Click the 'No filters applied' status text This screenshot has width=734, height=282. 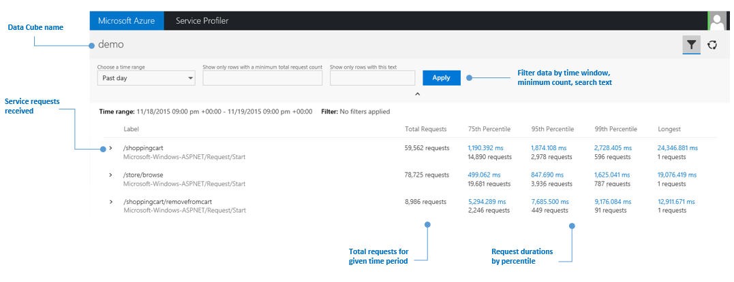pos(365,111)
